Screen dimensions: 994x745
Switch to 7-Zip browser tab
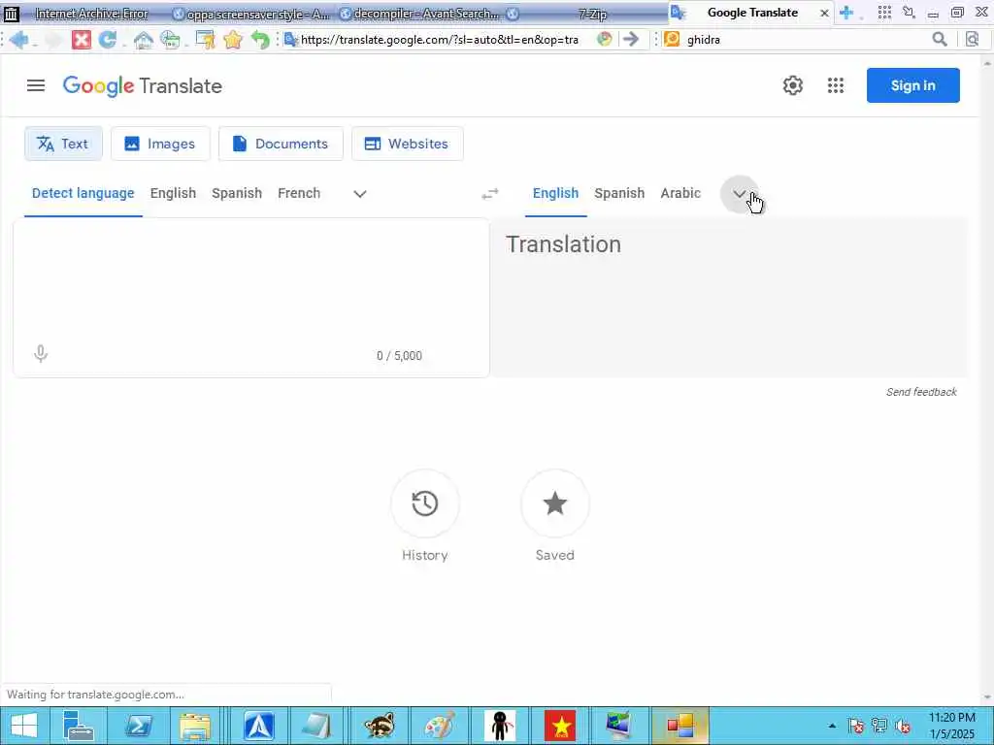(585, 13)
